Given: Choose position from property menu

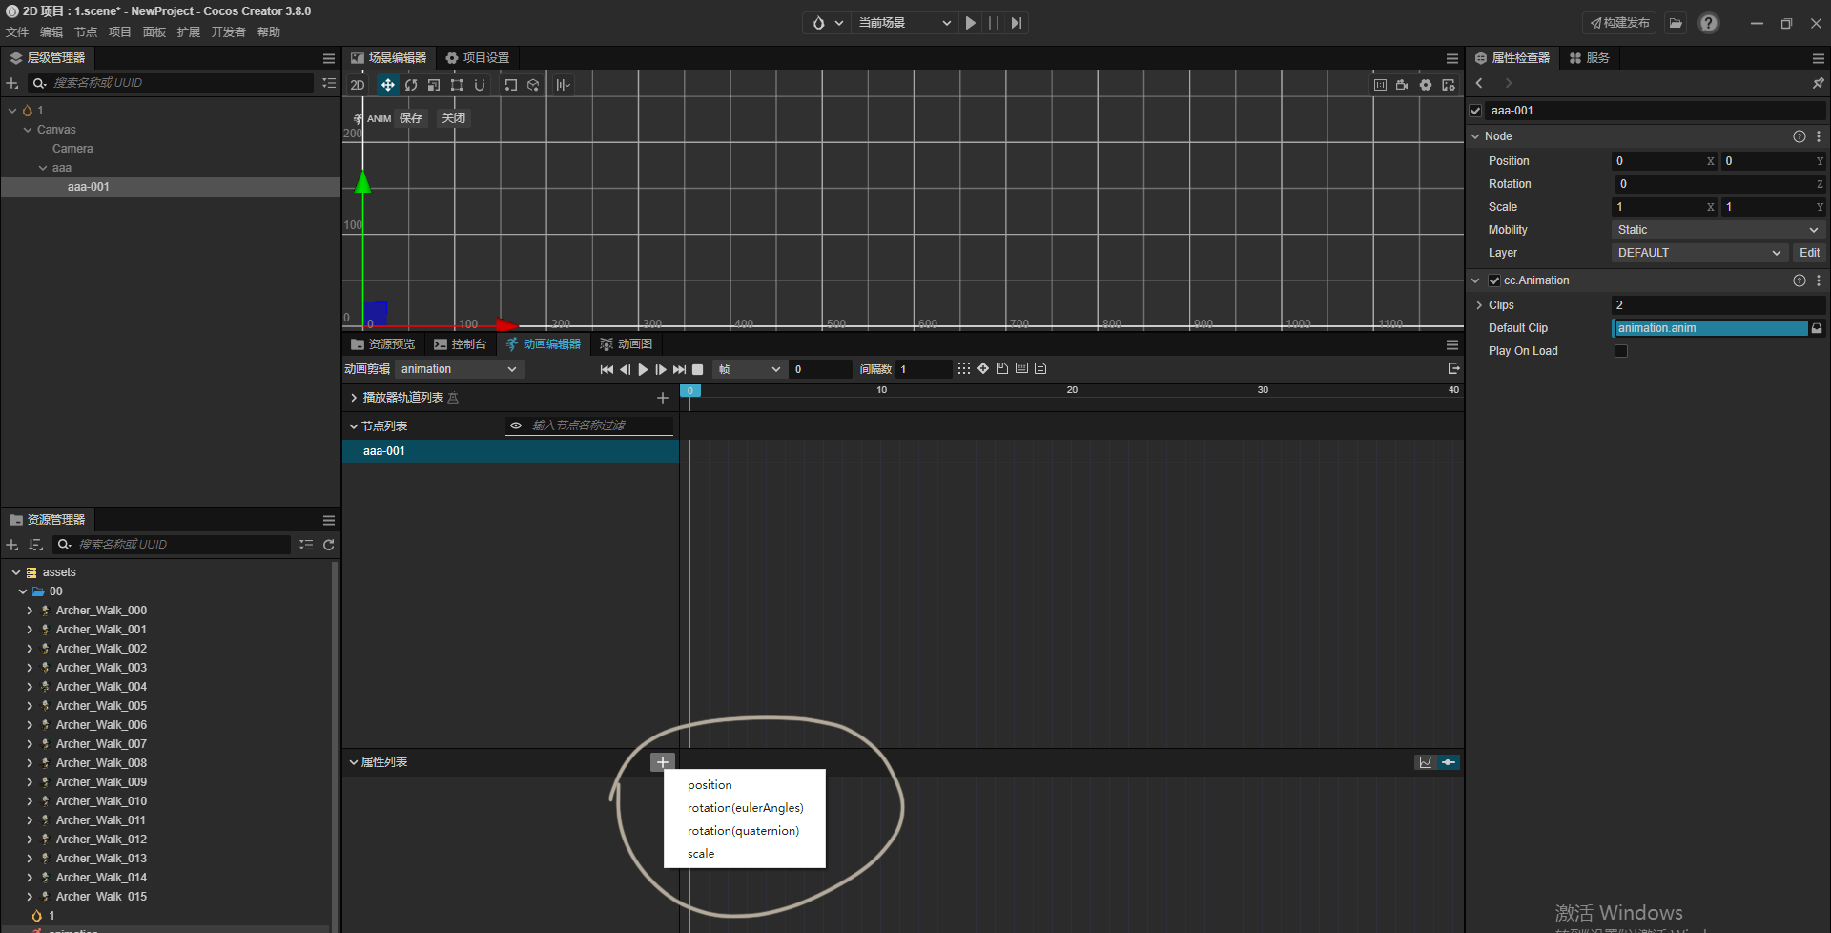Looking at the screenshot, I should pyautogui.click(x=745, y=785).
